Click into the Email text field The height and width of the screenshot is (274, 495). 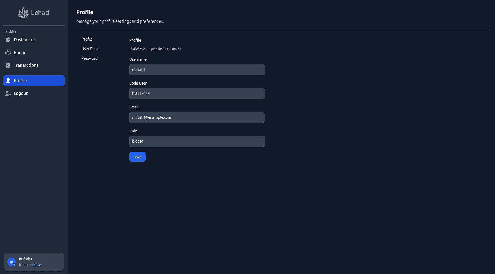(x=197, y=117)
